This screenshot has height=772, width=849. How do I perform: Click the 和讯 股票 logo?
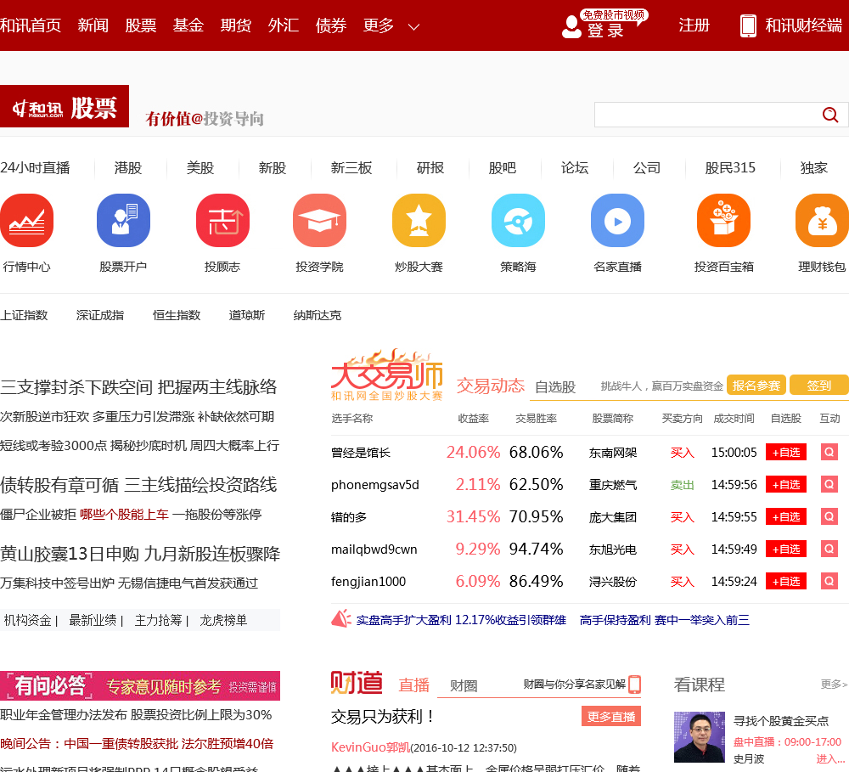(x=65, y=106)
